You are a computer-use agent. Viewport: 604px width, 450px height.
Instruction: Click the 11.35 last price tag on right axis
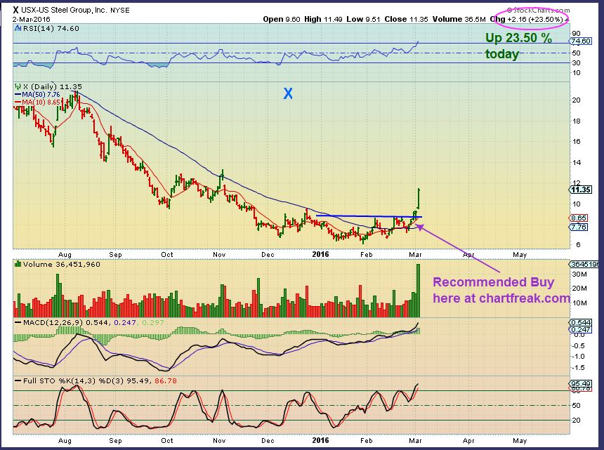pyautogui.click(x=581, y=190)
